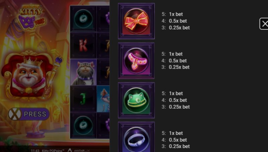
Task: Click the grey tabby cat reel symbol
Action: point(83,72)
